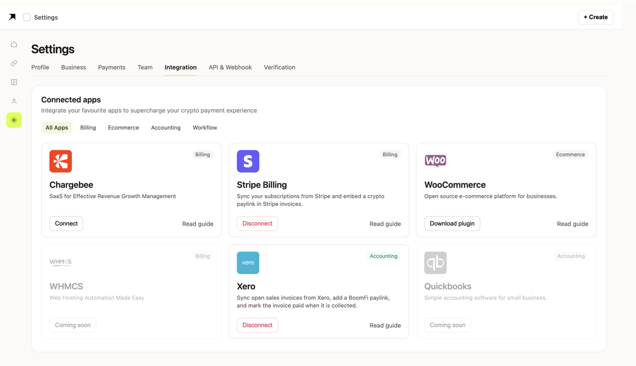Open WooCommerce's Read guide link
Viewport: 636px width, 366px height.
pyautogui.click(x=572, y=224)
